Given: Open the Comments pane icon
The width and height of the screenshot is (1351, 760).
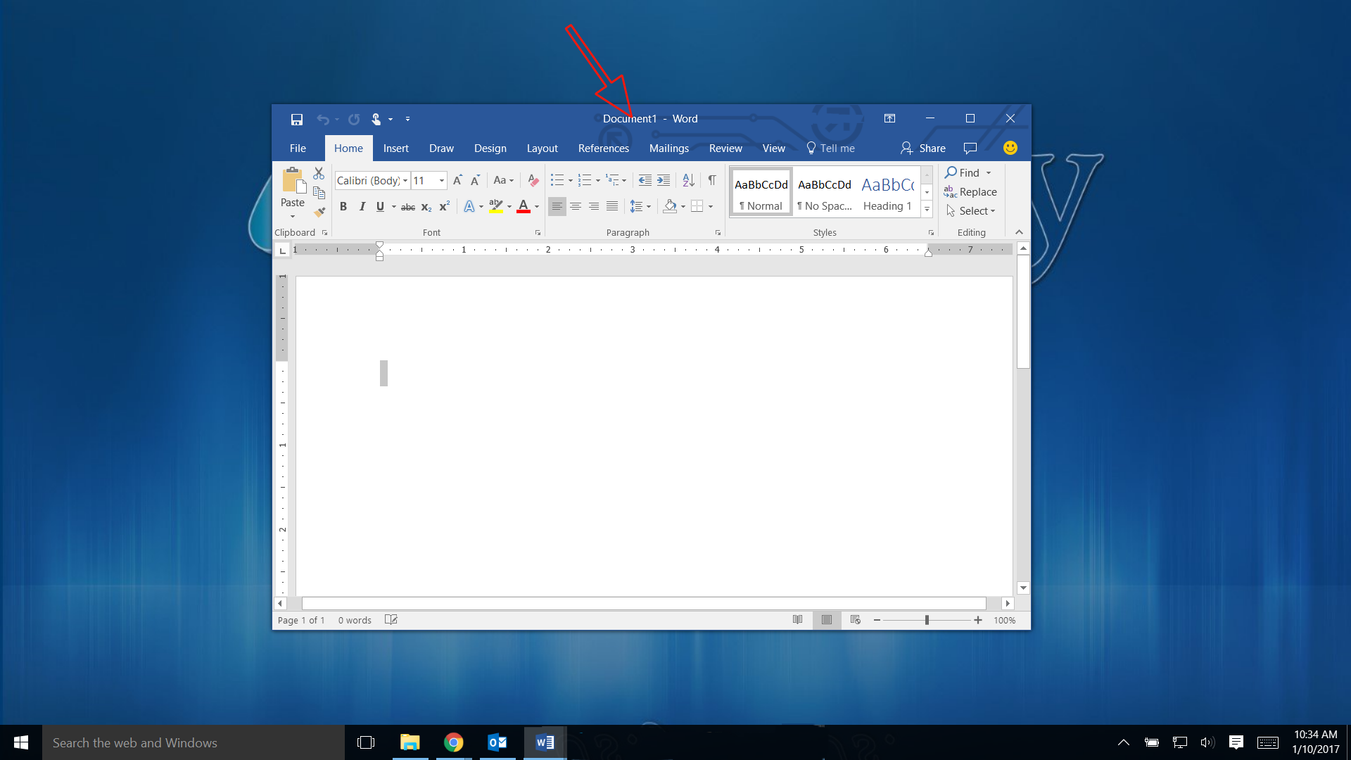Looking at the screenshot, I should pos(970,148).
